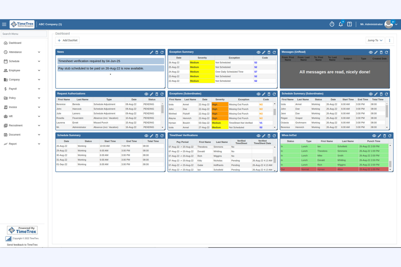Click the Add Dashlet button
Viewport: 401px width, 267px height.
point(67,40)
